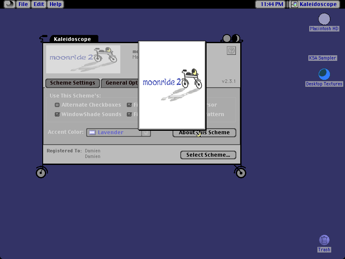345x259 pixels.
Task: Select the Desktop Textures blue moon icon
Action: click(x=324, y=74)
